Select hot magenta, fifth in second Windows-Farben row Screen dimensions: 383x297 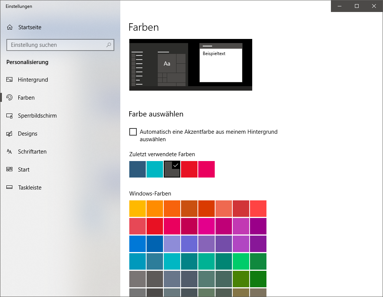(206, 226)
